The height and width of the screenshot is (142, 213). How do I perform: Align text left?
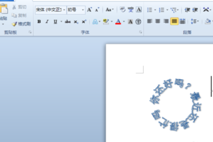point(150,21)
